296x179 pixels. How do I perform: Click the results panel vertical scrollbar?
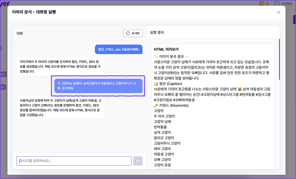click(279, 59)
